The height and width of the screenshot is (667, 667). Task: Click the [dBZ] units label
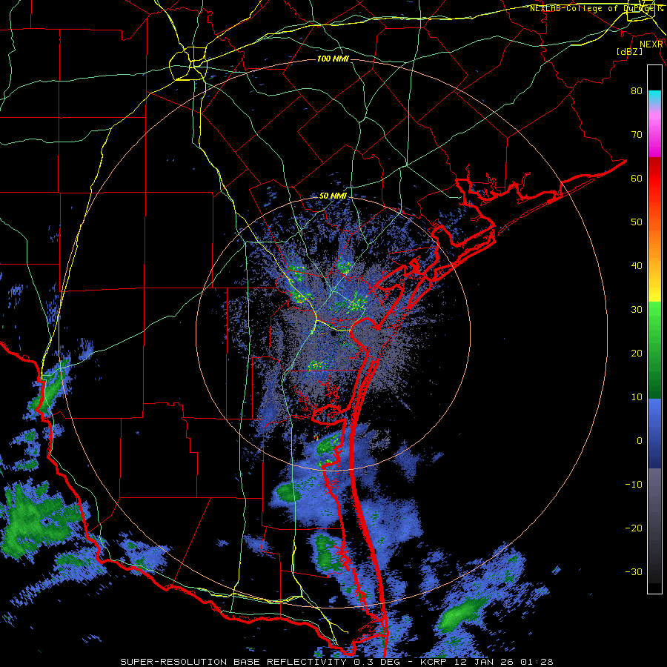(629, 51)
